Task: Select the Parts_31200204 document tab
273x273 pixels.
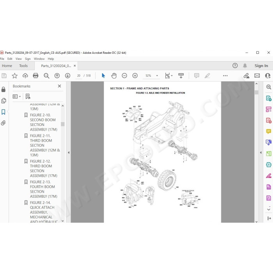Action: (56, 66)
